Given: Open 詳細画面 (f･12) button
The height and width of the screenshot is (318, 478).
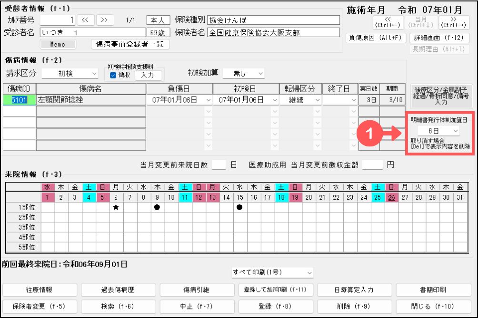Looking at the screenshot, I should click(439, 38).
